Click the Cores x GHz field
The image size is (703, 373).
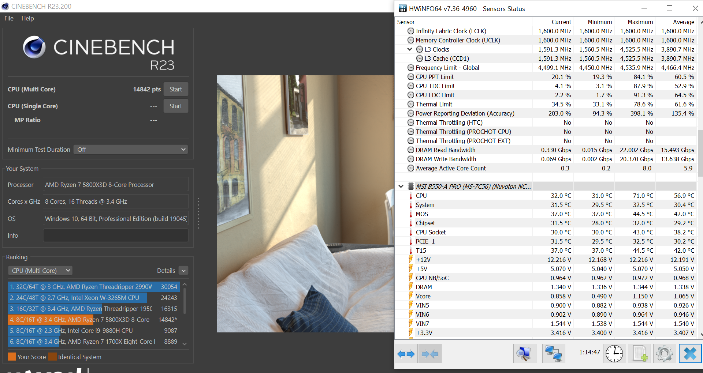[x=116, y=201]
